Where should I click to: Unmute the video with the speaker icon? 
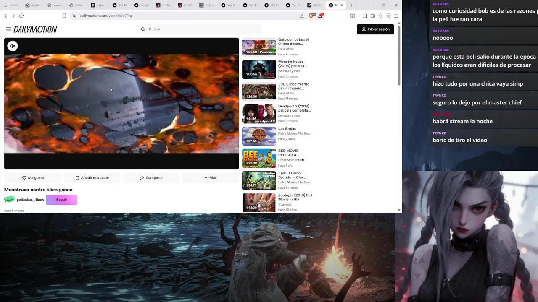point(13,46)
